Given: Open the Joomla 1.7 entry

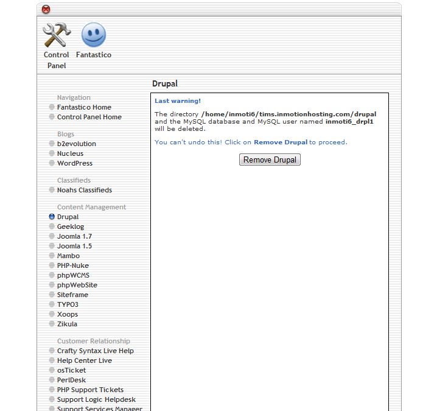Looking at the screenshot, I should (x=74, y=236).
